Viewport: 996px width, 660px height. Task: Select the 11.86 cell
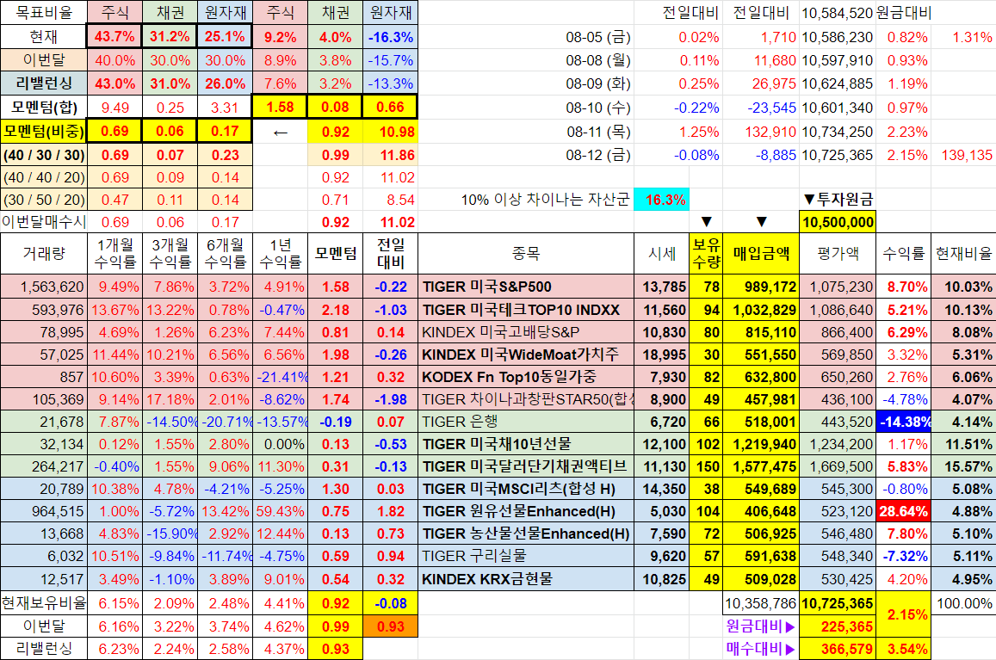(x=391, y=155)
